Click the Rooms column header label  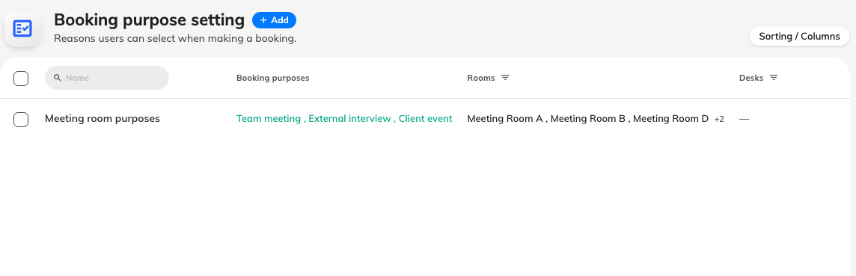[x=481, y=78]
